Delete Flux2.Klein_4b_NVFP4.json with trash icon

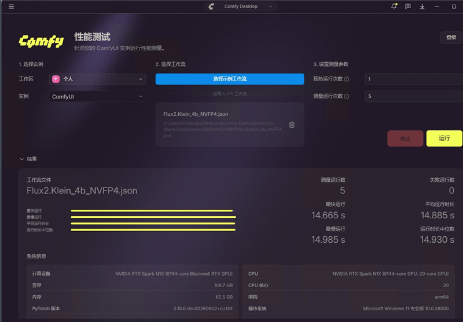point(292,125)
